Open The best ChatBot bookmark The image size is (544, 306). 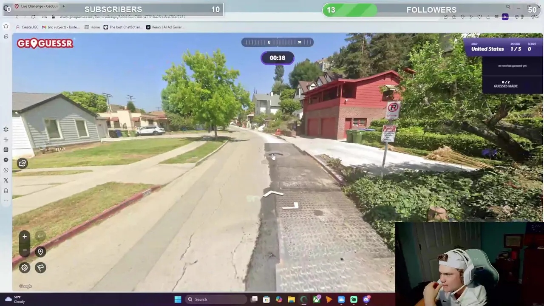pyautogui.click(x=123, y=27)
